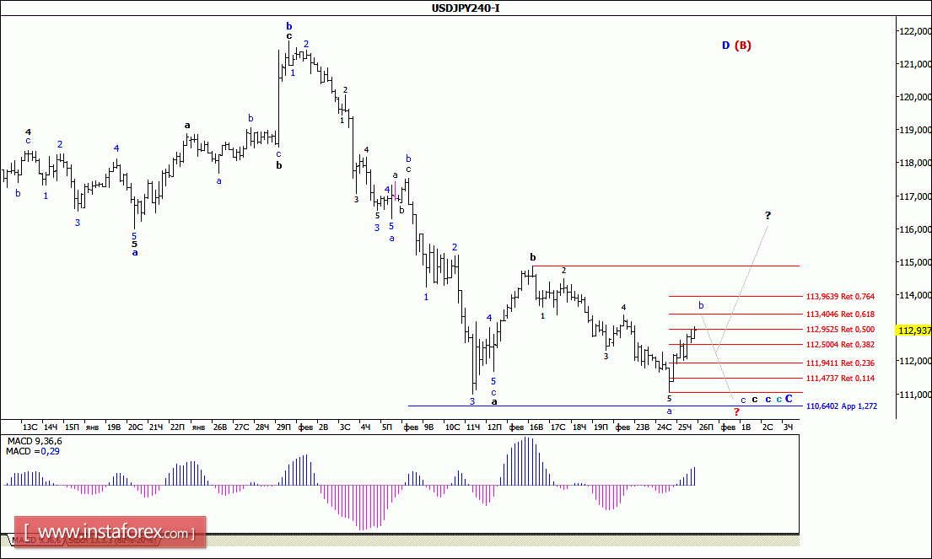This screenshot has width=932, height=559.
Task: Click the 28Ч date on time axis
Action: coord(262,427)
